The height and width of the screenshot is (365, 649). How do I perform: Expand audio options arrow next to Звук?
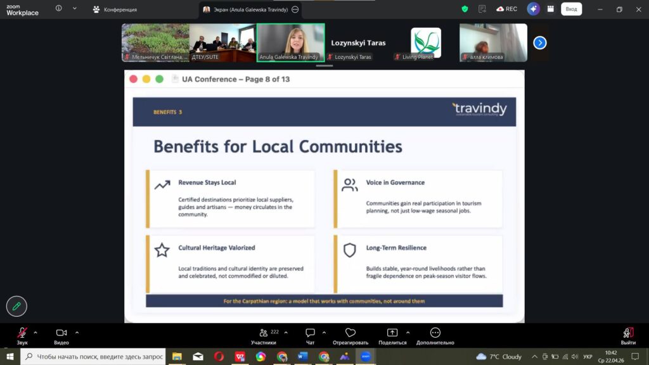pos(35,332)
